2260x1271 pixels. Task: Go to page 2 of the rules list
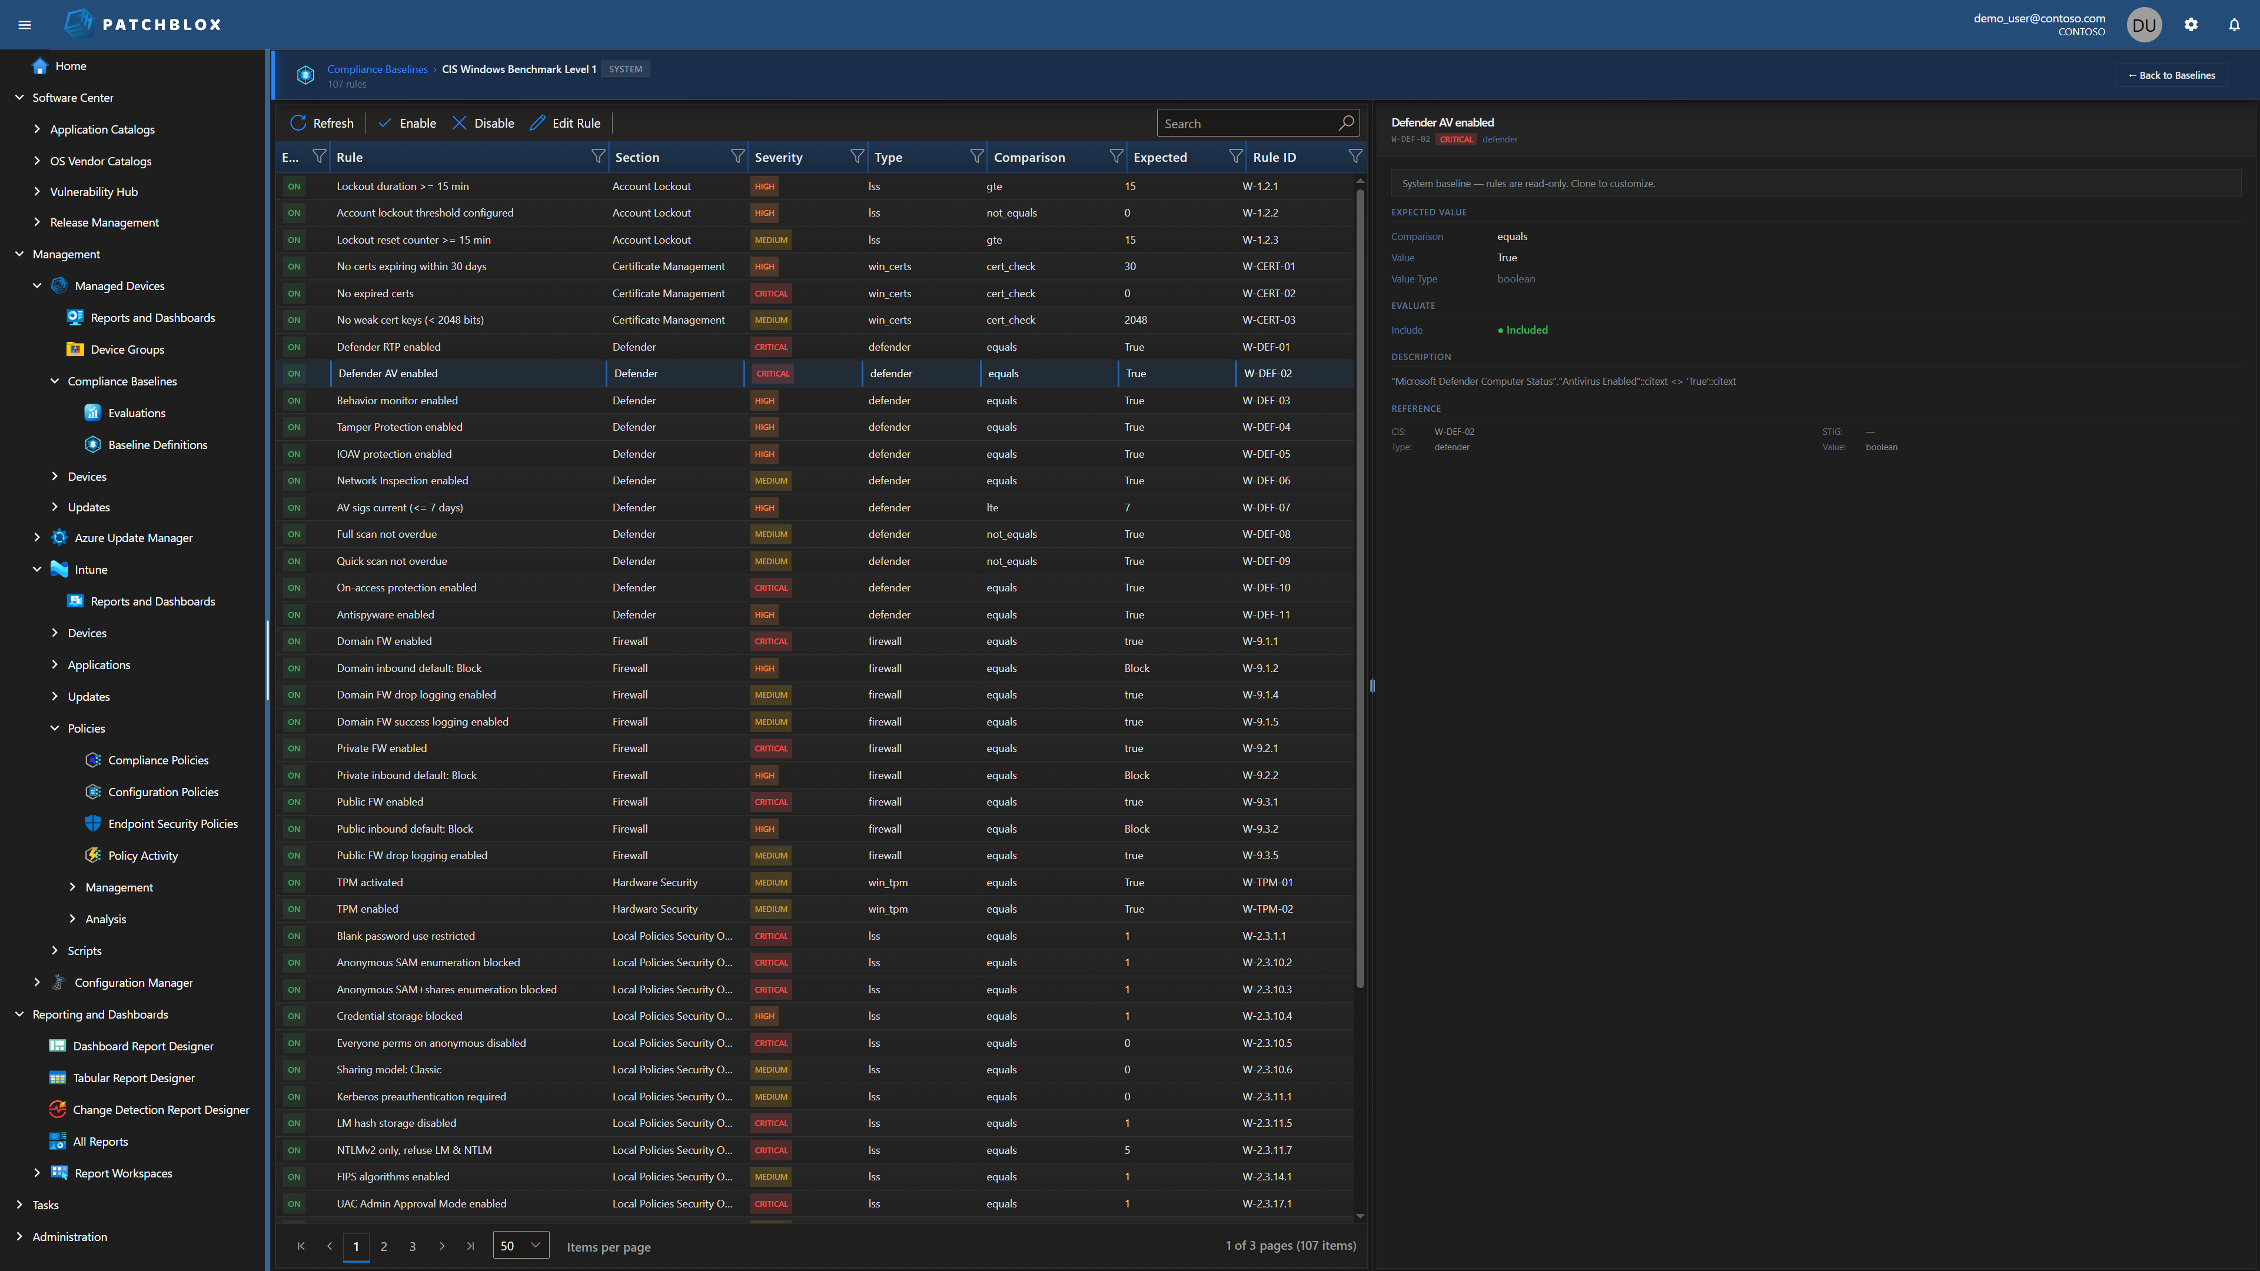click(384, 1246)
